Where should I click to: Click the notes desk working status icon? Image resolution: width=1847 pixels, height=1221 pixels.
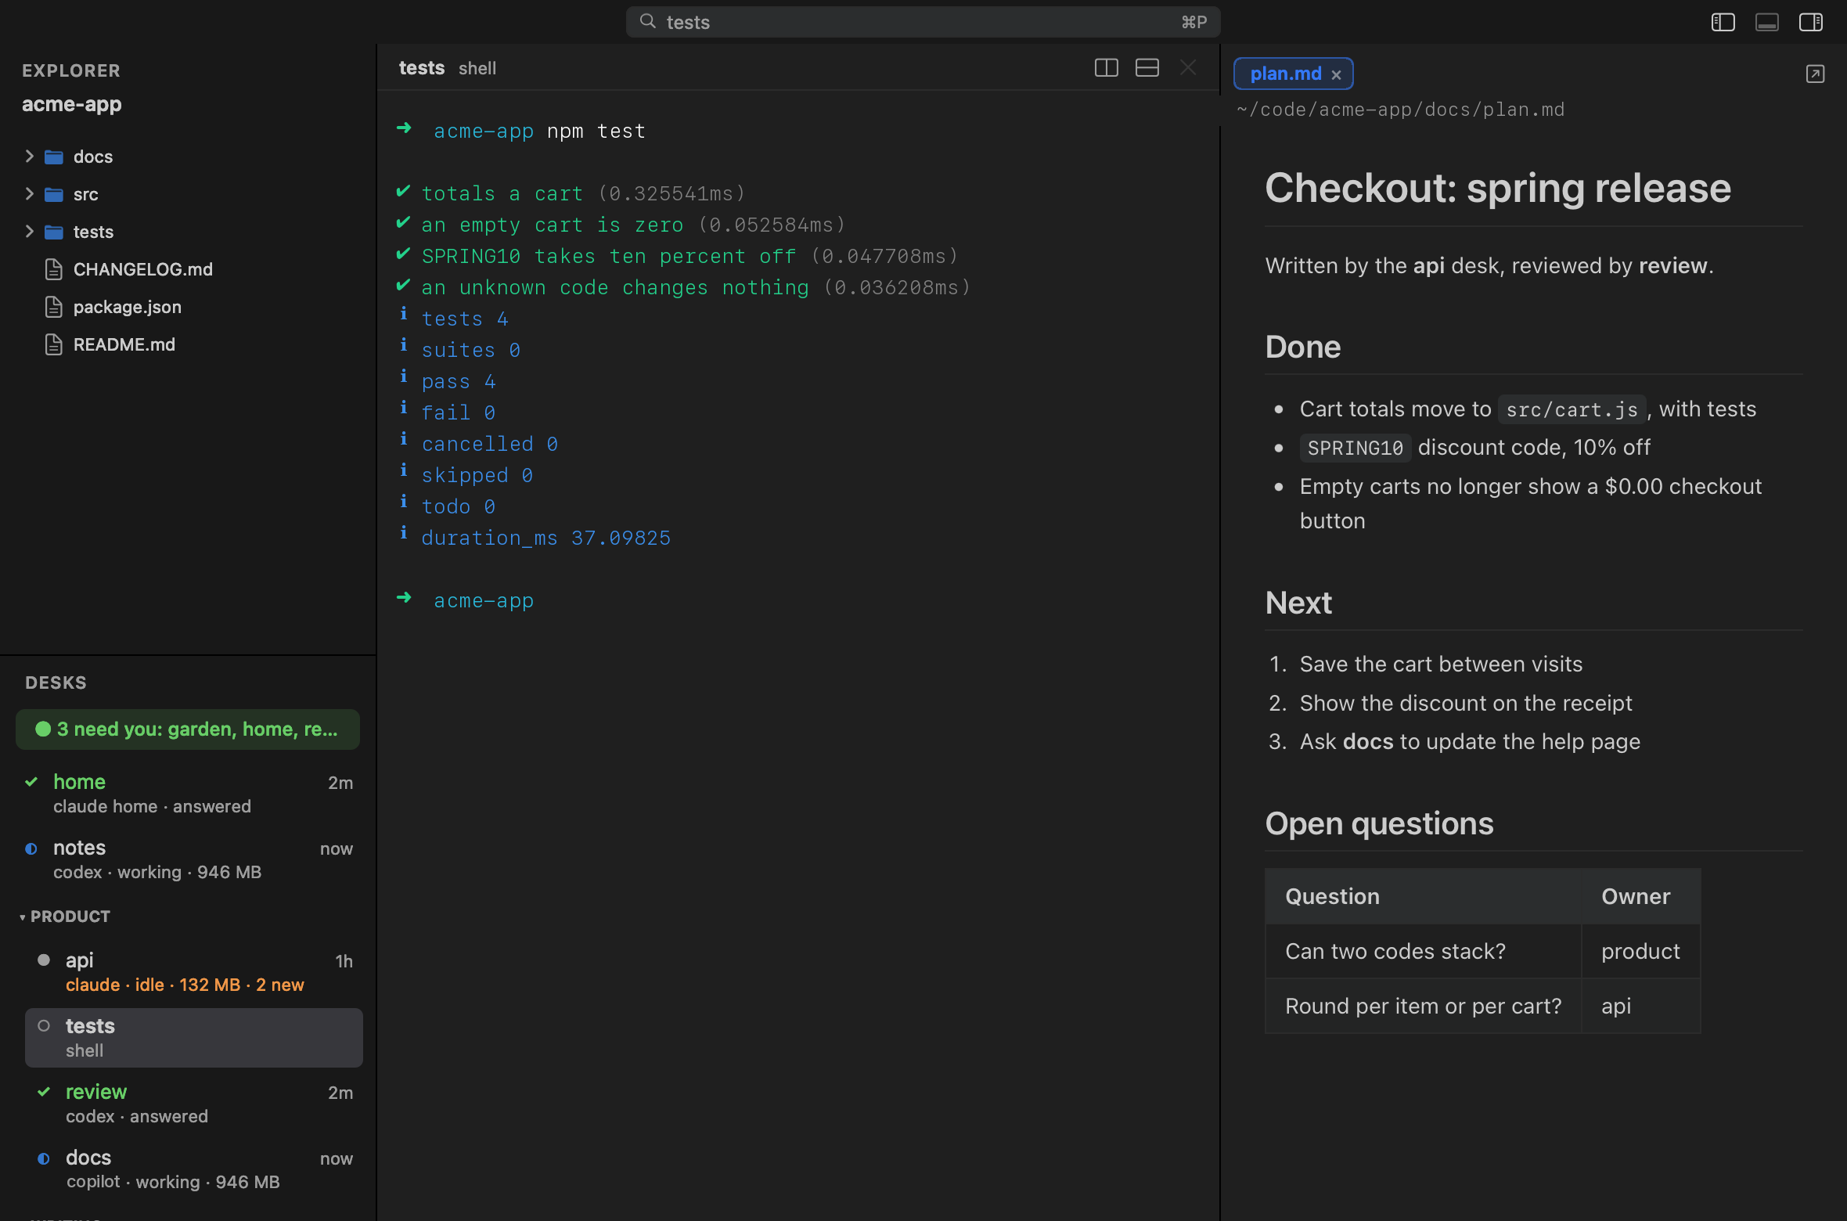[31, 848]
